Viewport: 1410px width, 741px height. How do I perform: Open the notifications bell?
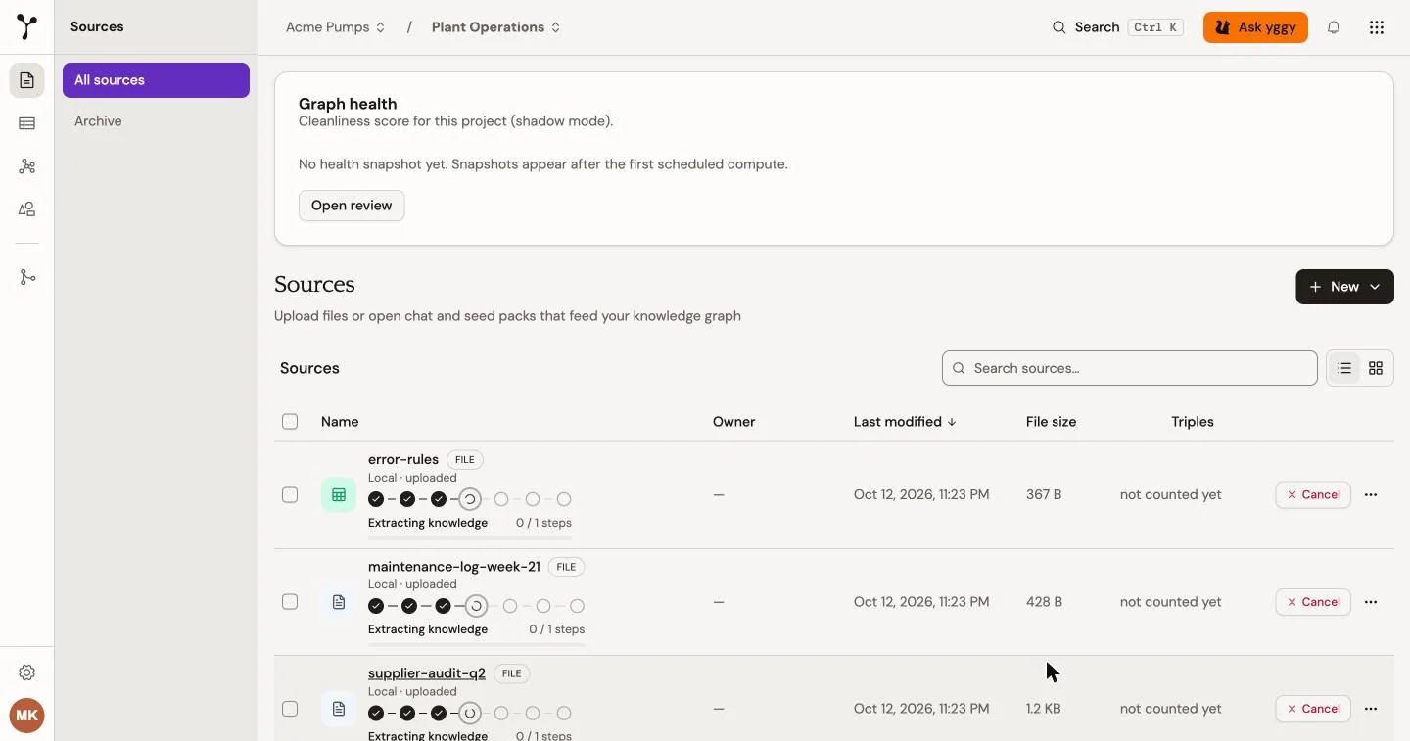pyautogui.click(x=1334, y=27)
